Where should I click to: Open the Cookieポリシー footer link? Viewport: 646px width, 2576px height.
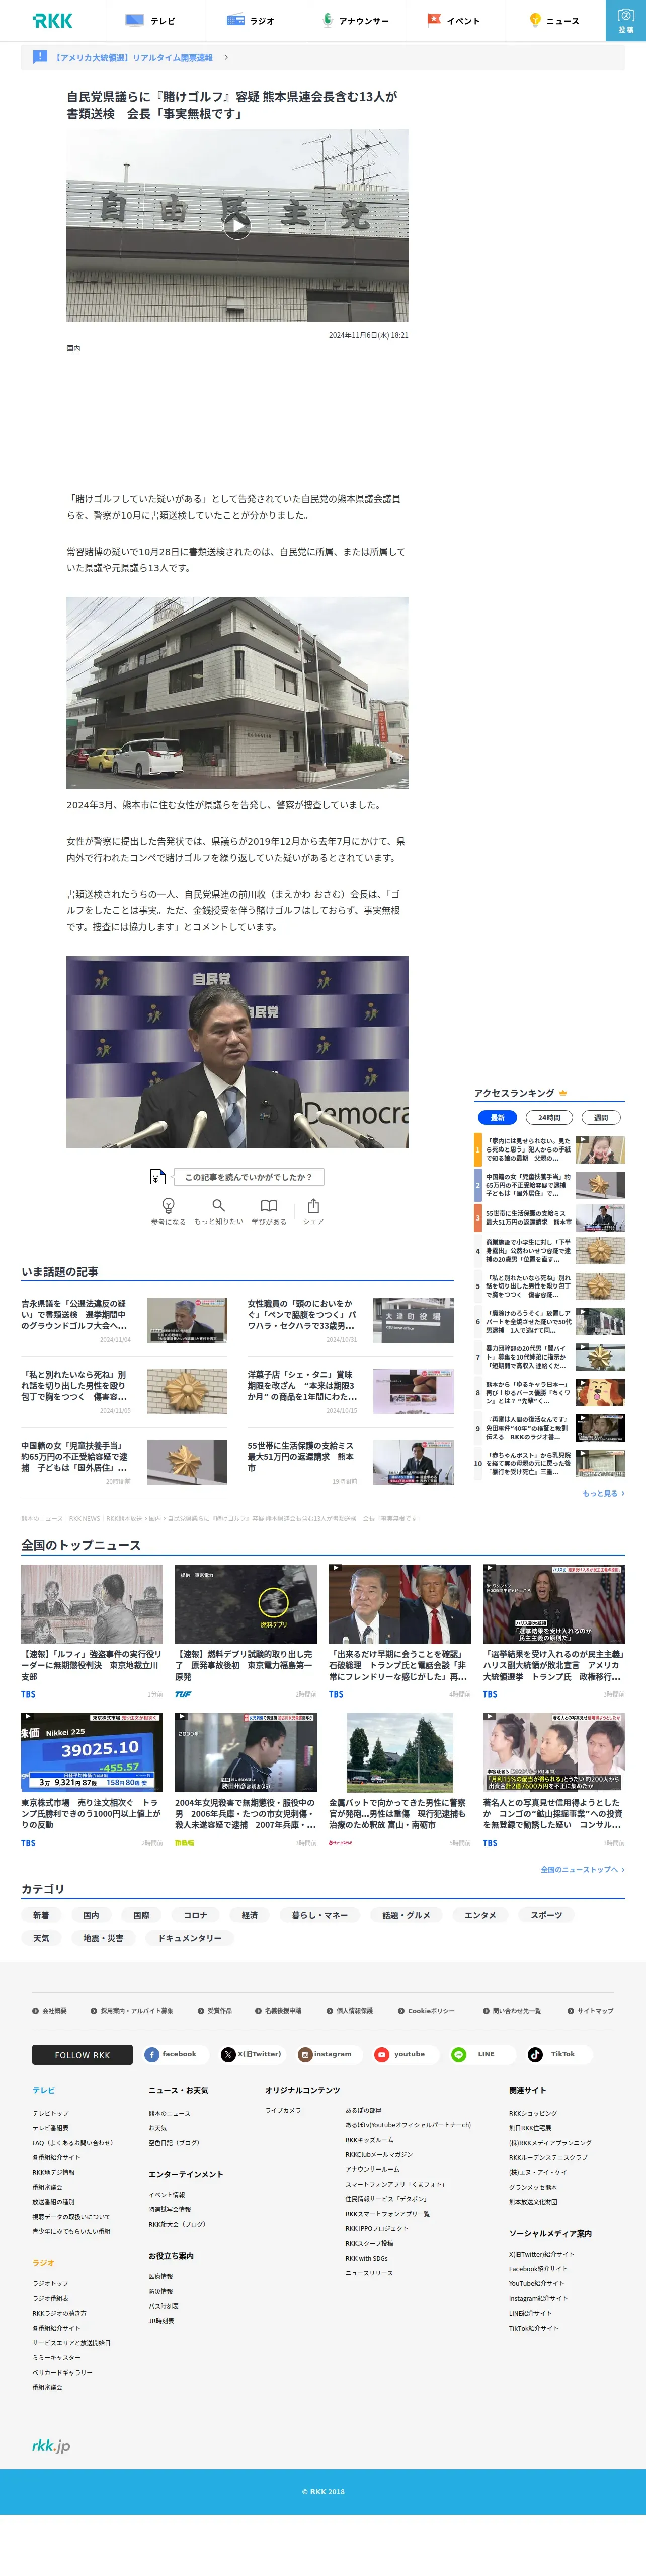pos(426,2011)
